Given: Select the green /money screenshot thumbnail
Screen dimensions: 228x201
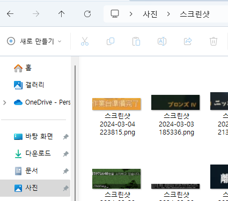Looking at the screenshot, I should (x=116, y=178).
